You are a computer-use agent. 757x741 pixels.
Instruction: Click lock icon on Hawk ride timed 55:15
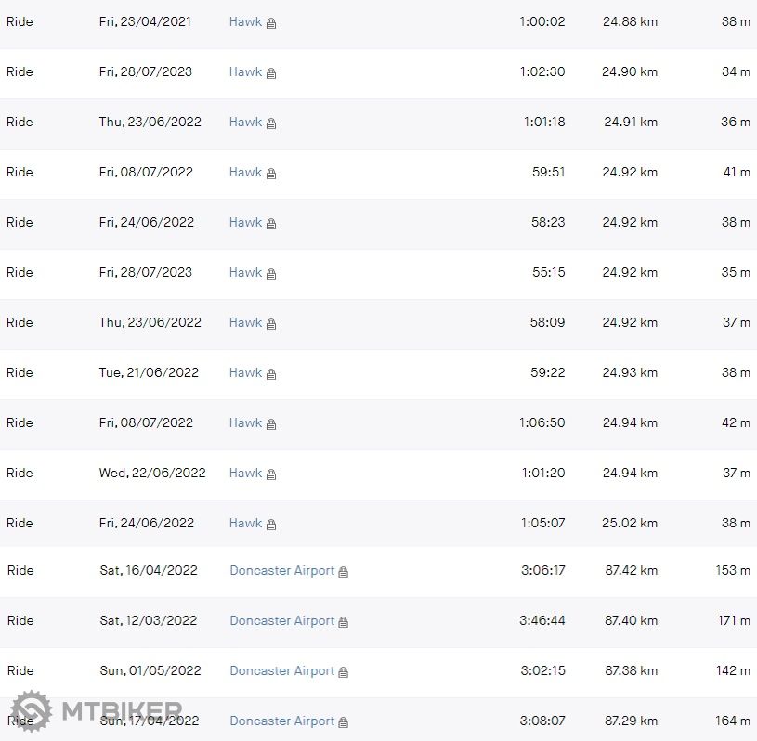[x=271, y=274]
